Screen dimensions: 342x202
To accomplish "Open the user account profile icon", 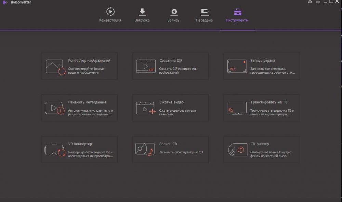I will tap(310, 2).
